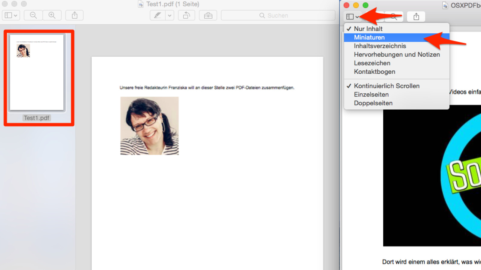Screen dimensions: 481x270
Task: Choose Lesezeichen from the menu
Action: click(x=397, y=63)
